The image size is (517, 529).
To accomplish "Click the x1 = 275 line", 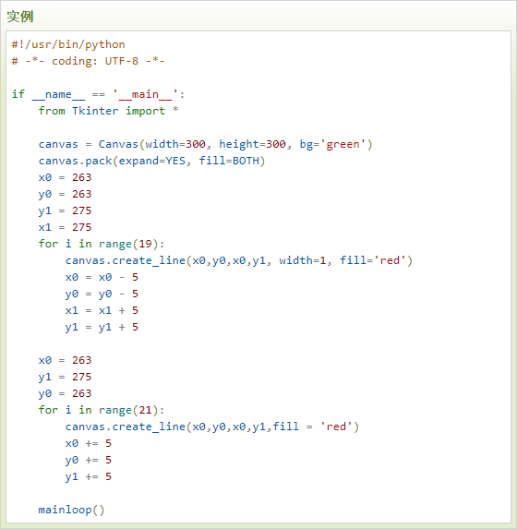I will 65,227.
